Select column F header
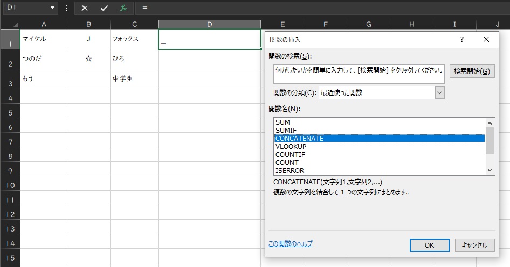510x267 pixels. 325,24
